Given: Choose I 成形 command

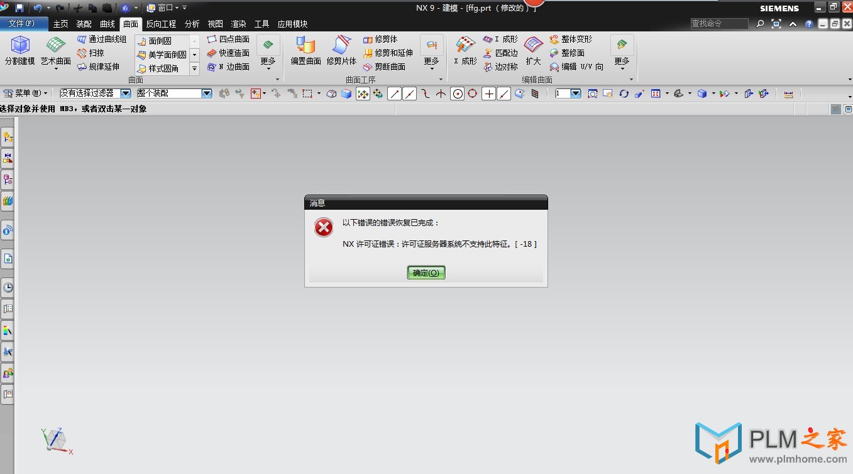Looking at the screenshot, I should (x=500, y=39).
